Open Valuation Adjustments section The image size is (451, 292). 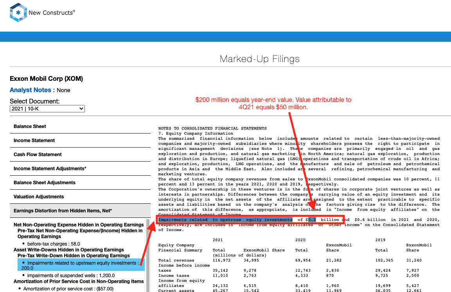pos(80,197)
